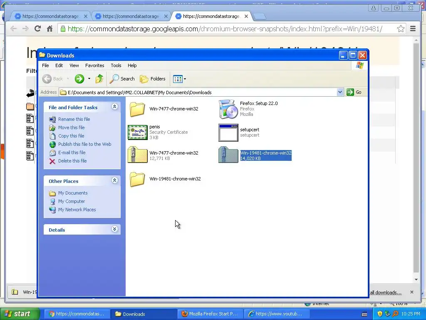Open the View menu
Screen dimensions: 426x320
[x=74, y=65]
